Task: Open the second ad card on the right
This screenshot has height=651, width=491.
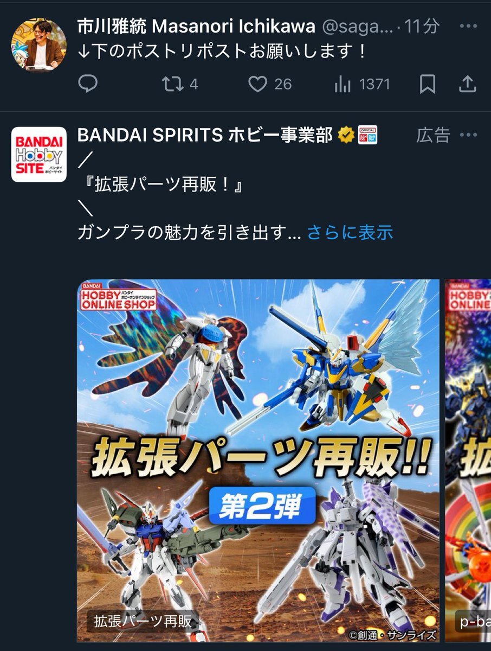Action: point(468,461)
